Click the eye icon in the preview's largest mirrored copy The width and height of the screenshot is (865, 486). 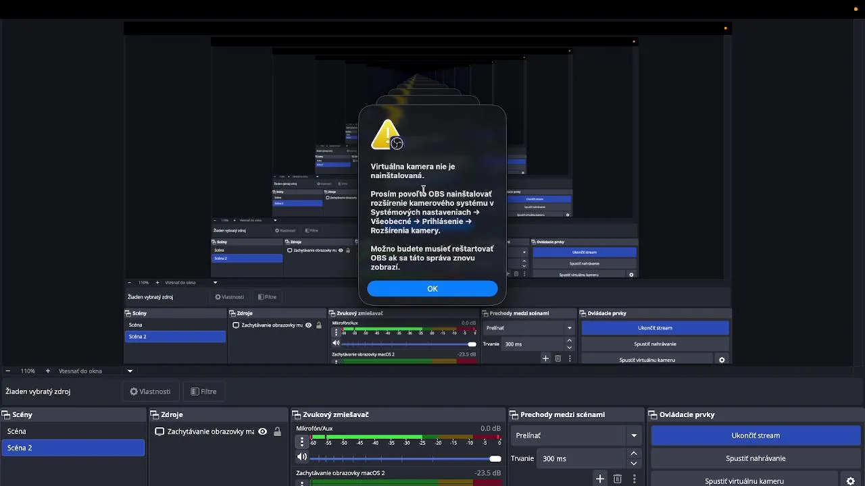(x=309, y=325)
